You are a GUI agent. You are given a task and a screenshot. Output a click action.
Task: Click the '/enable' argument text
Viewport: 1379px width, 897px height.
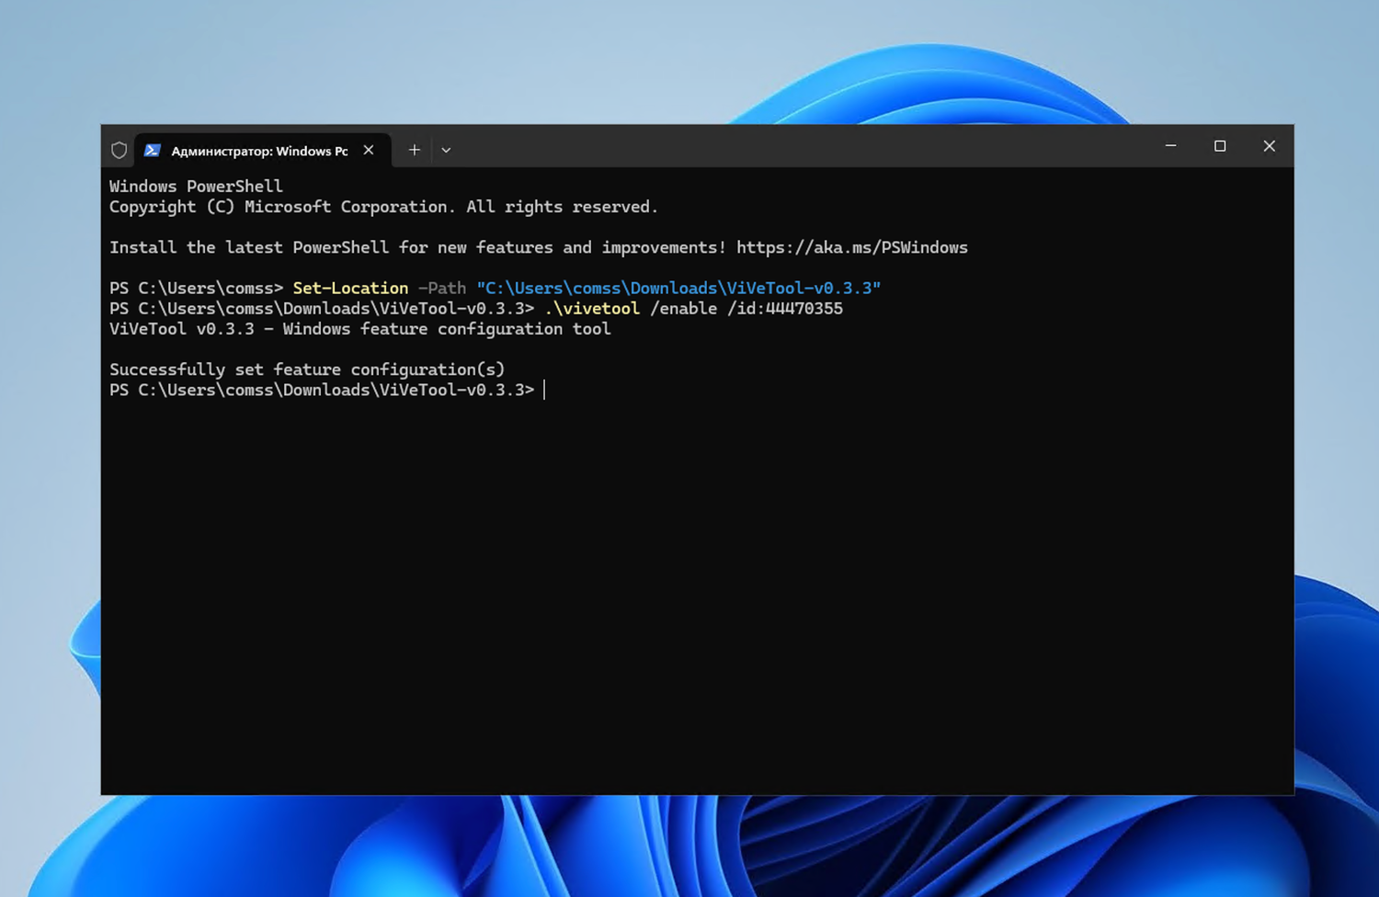(x=683, y=309)
